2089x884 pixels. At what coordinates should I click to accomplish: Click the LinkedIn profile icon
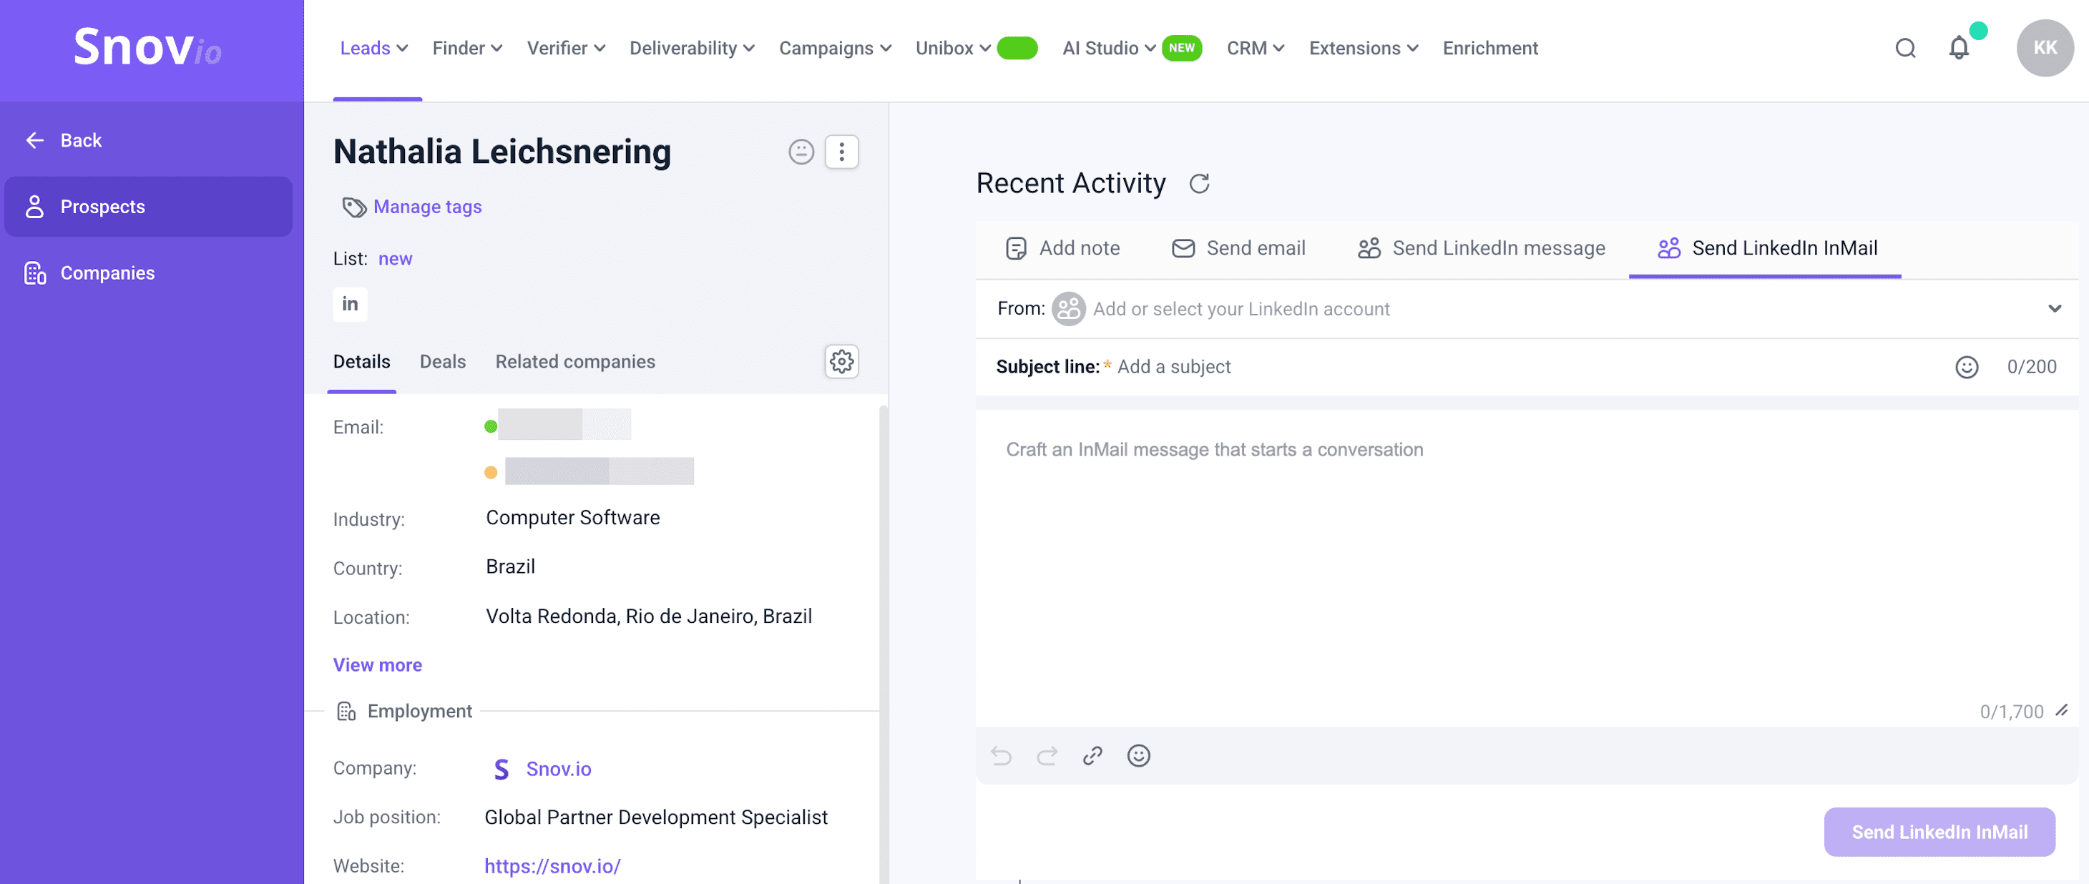350,304
